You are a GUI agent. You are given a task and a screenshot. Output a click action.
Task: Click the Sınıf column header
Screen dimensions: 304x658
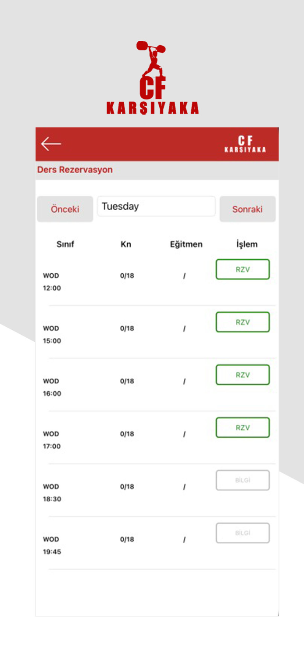point(65,244)
